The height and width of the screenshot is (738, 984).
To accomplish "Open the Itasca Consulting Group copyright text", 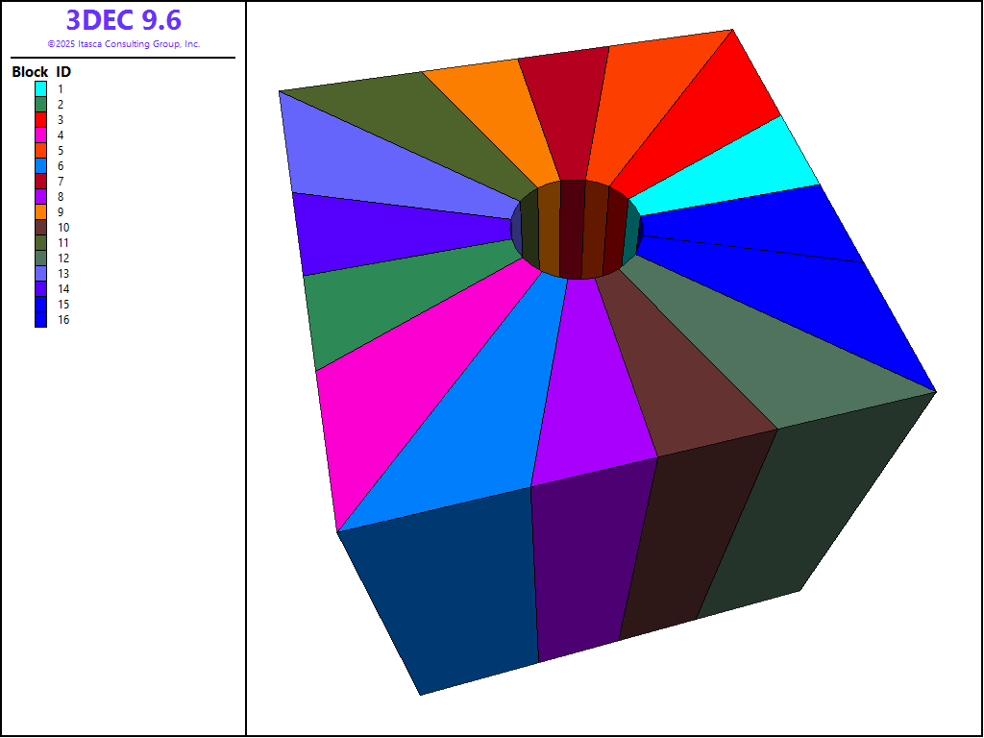I will tap(123, 44).
